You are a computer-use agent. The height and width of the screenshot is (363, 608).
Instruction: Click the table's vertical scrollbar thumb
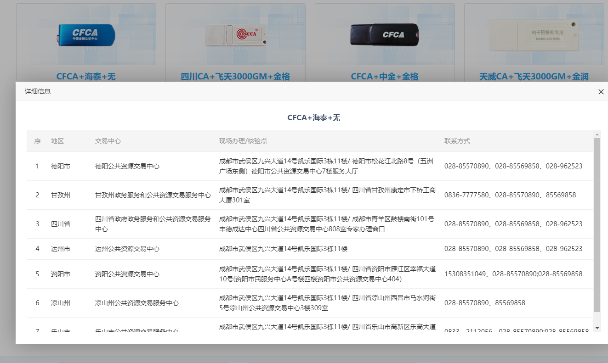coord(597,225)
